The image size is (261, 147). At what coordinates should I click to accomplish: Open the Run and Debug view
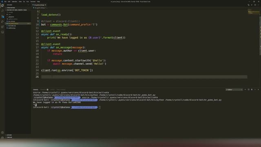[2, 22]
